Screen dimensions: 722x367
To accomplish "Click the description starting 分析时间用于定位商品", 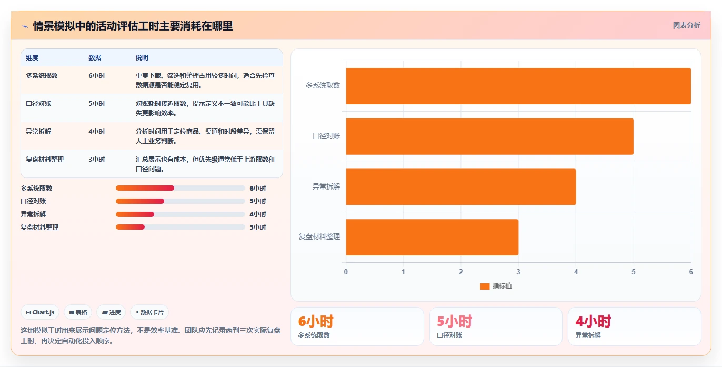I will point(205,136).
